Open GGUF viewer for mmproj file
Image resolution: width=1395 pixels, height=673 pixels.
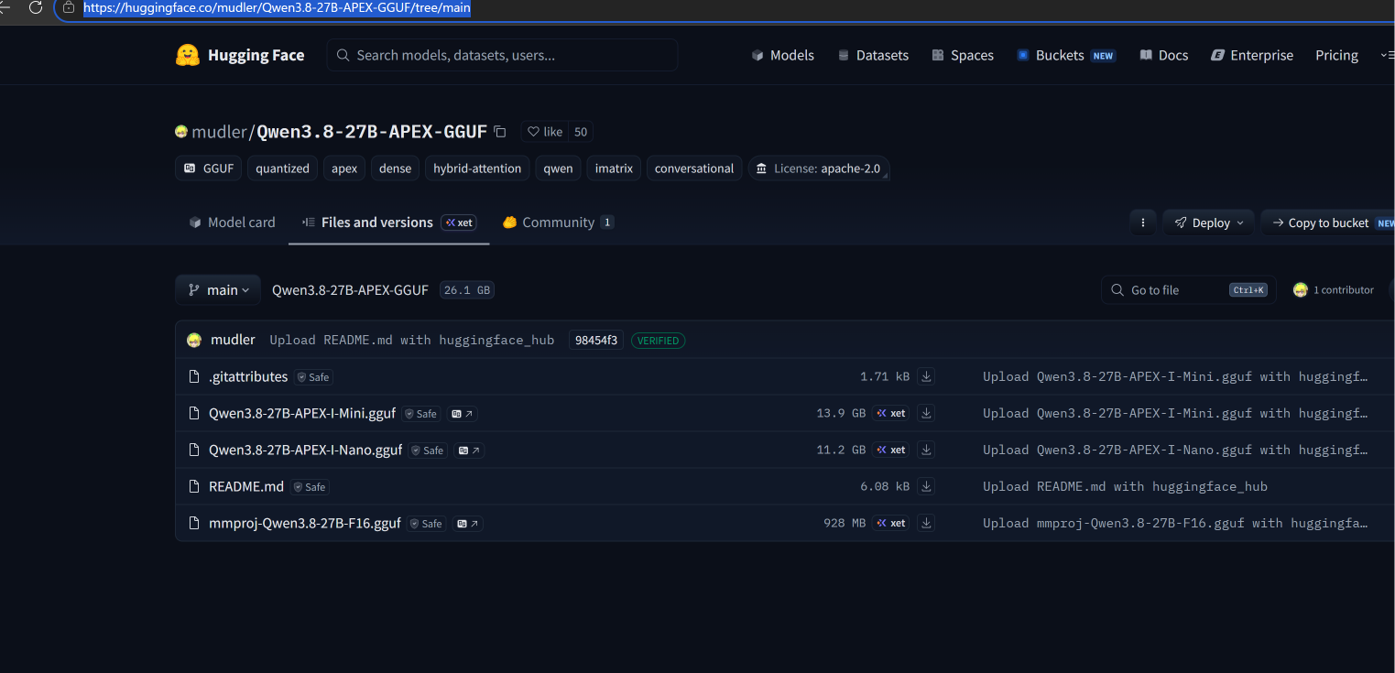pyautogui.click(x=468, y=524)
